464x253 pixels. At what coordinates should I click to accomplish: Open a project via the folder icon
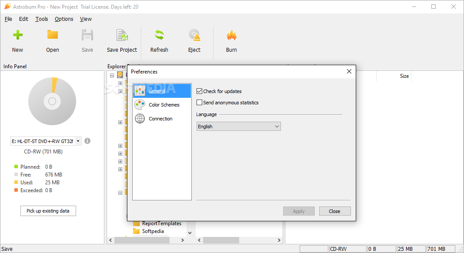52,35
